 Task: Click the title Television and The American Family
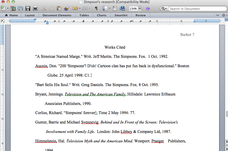(96, 94)
